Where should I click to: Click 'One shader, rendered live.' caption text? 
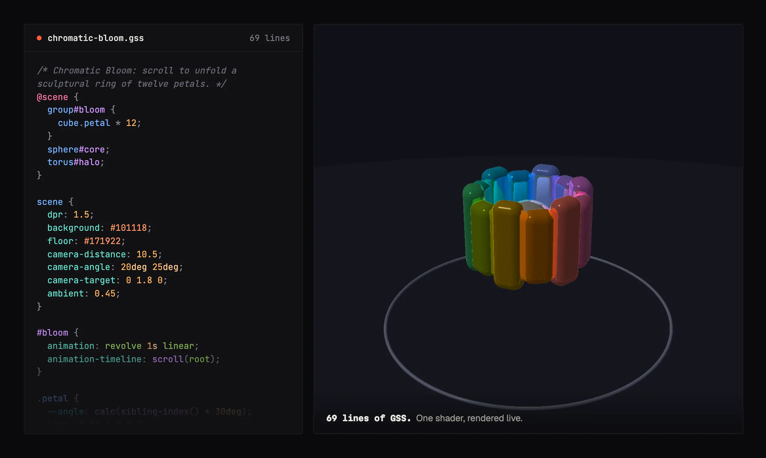469,418
